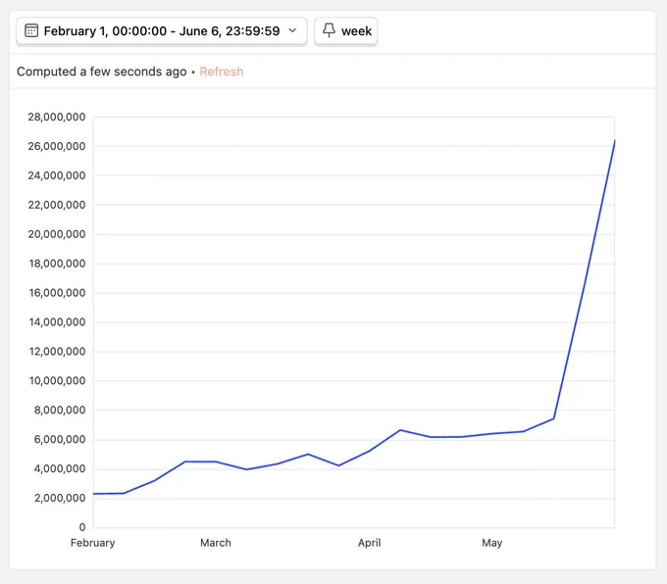Select the 4,000,000 y-axis label
Viewport: 667px width, 584px height.
[60, 468]
